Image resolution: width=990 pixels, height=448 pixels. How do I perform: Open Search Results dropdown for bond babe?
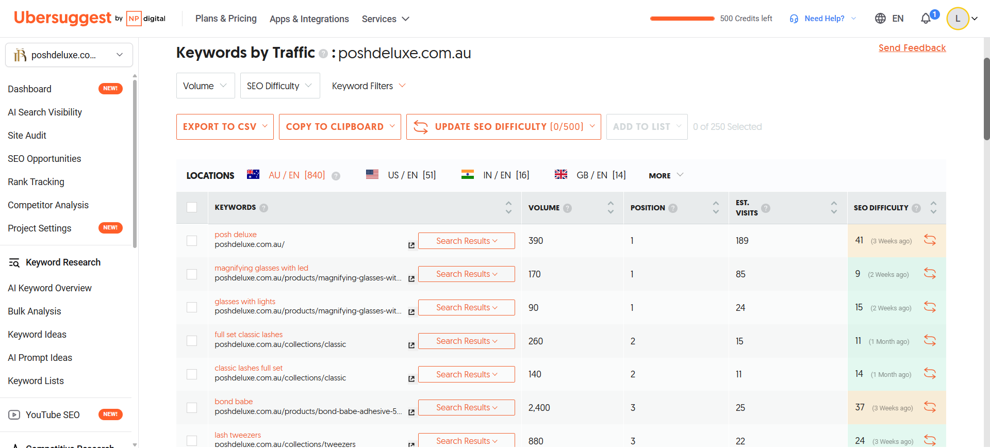point(467,407)
